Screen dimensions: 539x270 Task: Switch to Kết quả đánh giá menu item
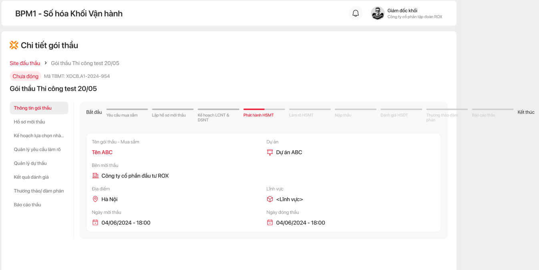click(x=31, y=177)
